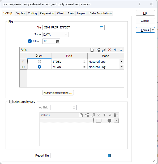Click the new row icon in Axis toolbar
The height and width of the screenshot is (164, 158).
pyautogui.click(x=92, y=50)
